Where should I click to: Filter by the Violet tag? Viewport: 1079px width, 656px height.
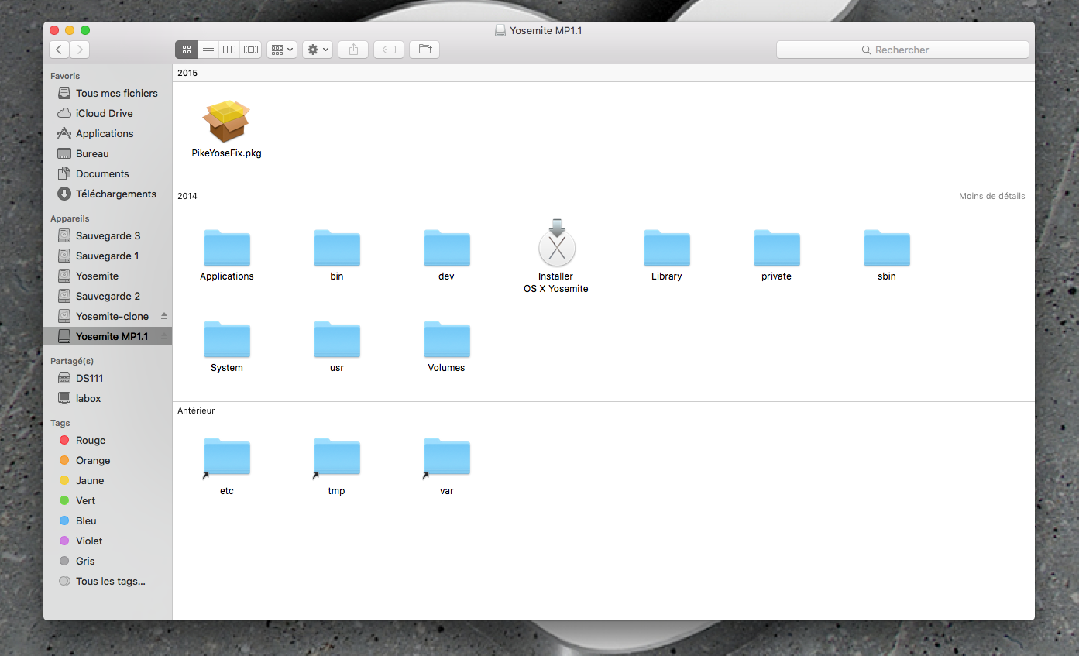click(108, 541)
